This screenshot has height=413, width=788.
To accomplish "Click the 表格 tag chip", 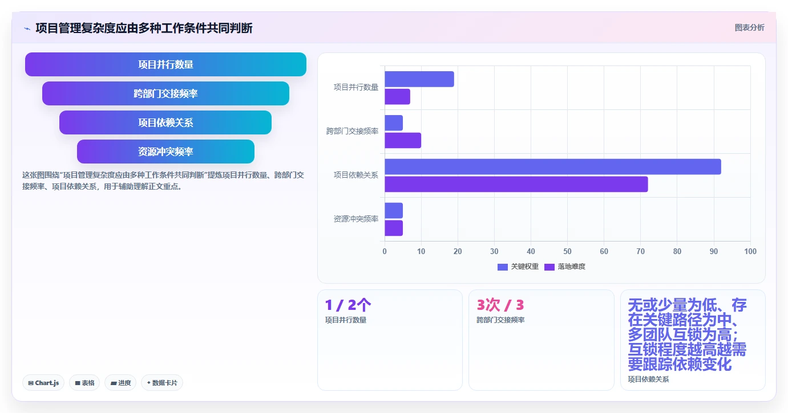I will (x=84, y=383).
